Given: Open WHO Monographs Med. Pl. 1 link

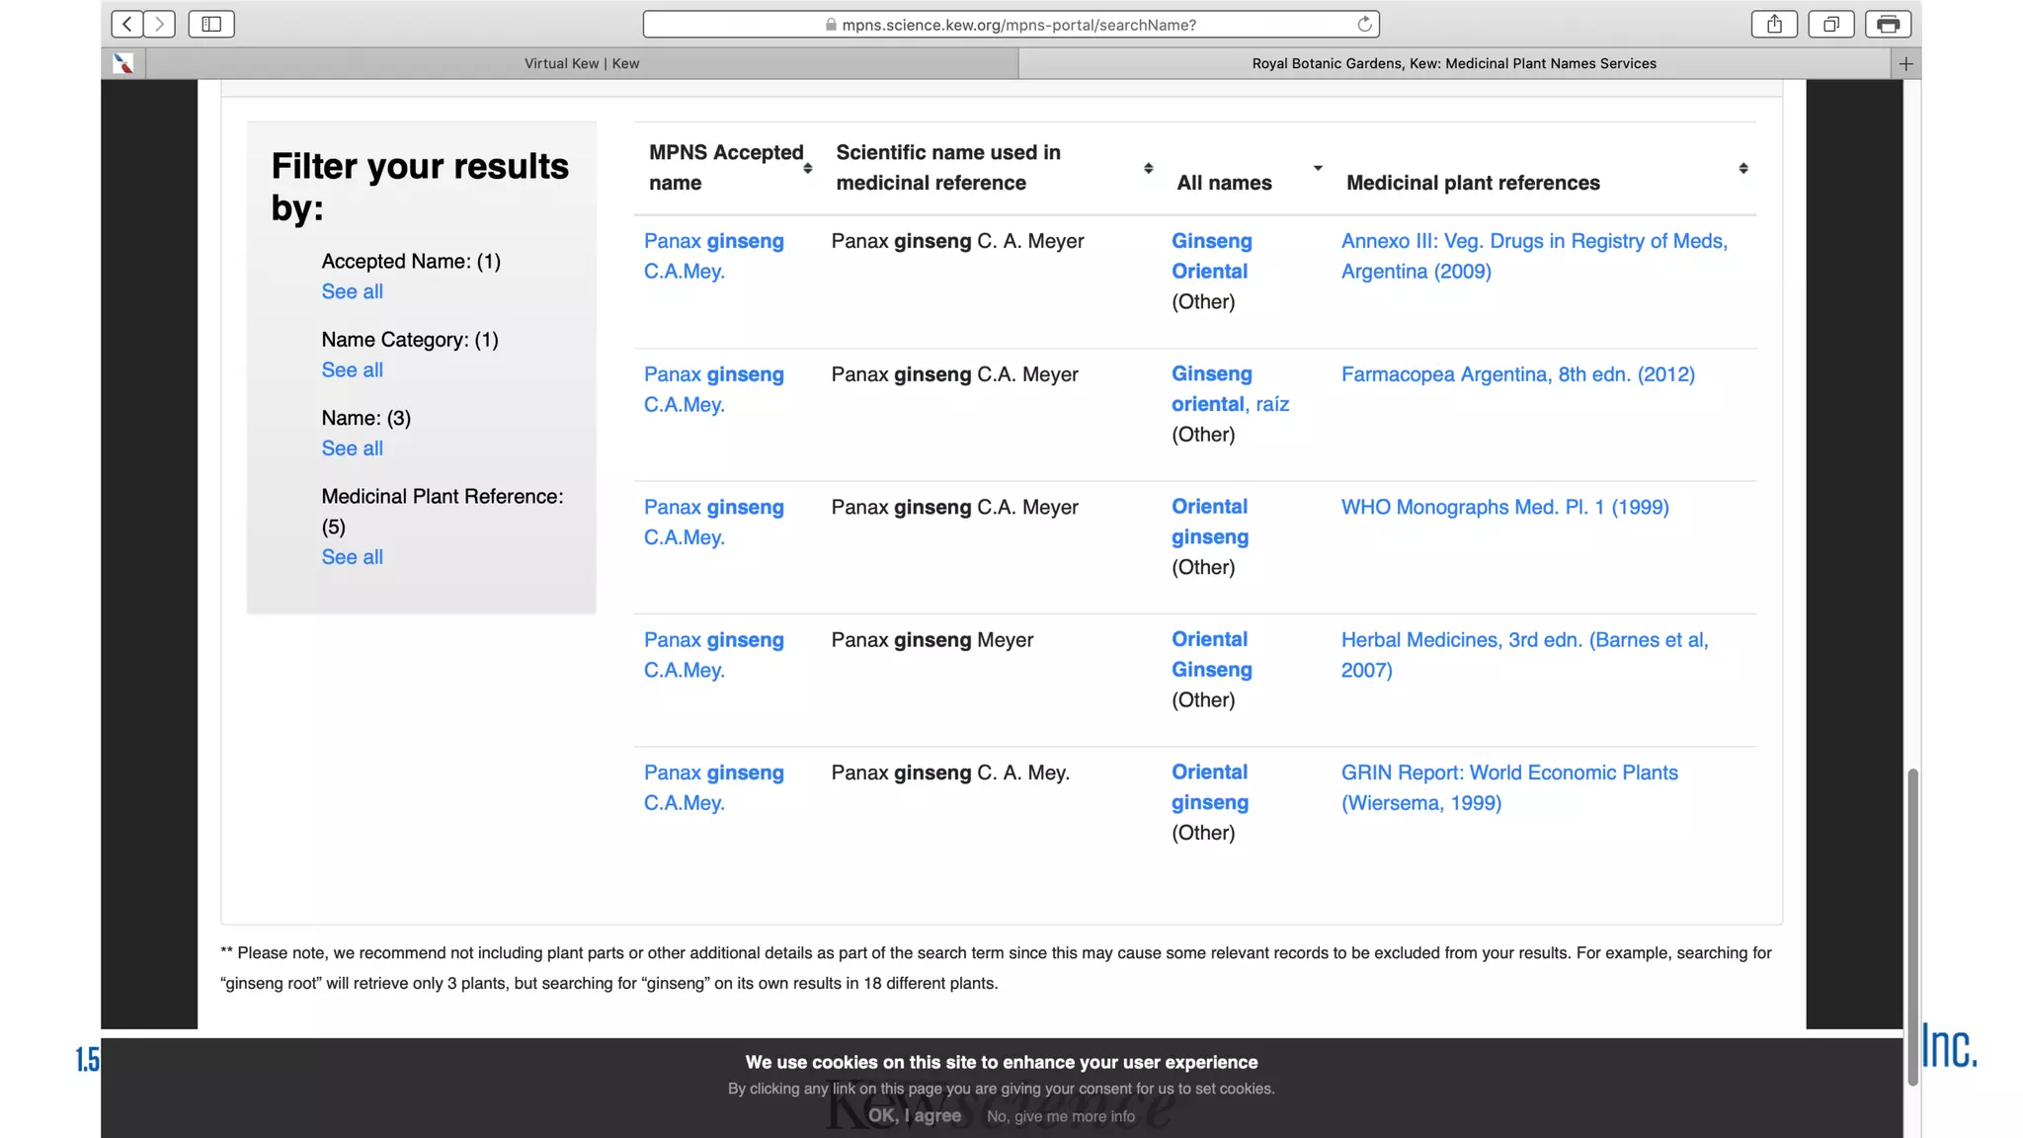Looking at the screenshot, I should pos(1504,507).
